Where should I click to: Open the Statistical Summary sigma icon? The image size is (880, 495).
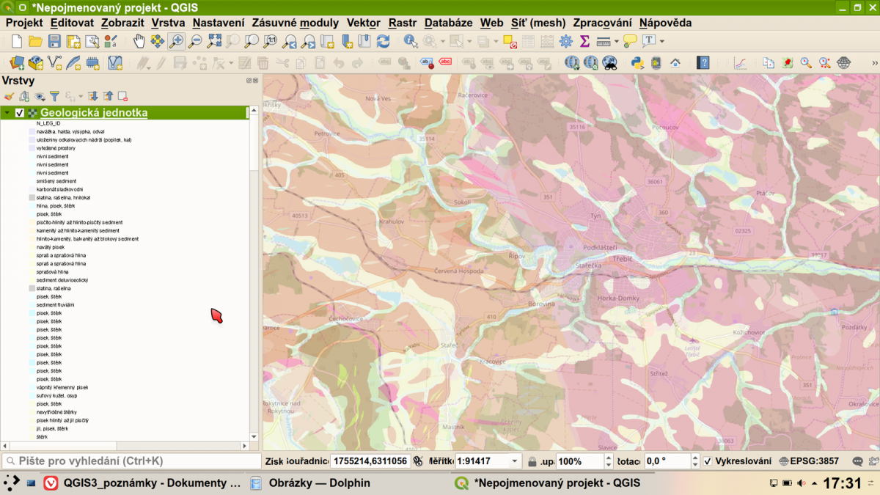point(584,42)
